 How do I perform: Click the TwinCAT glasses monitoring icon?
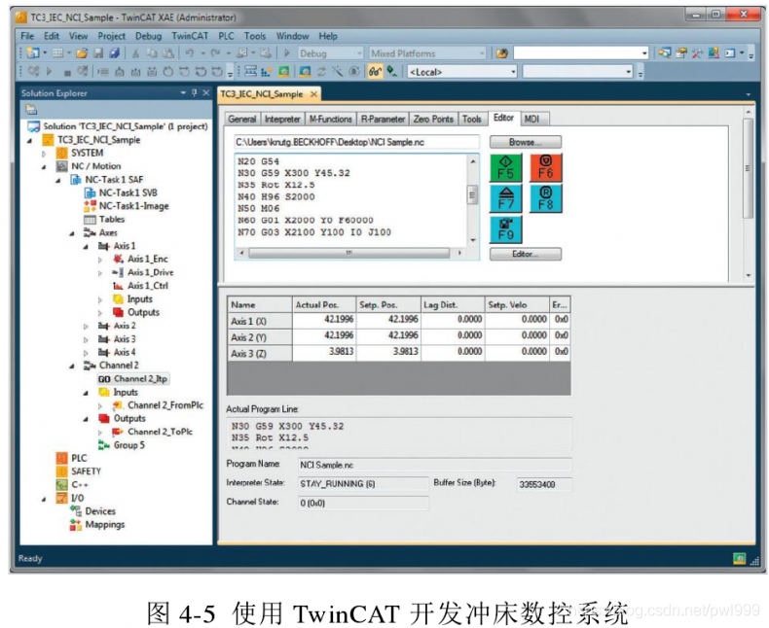tap(375, 72)
